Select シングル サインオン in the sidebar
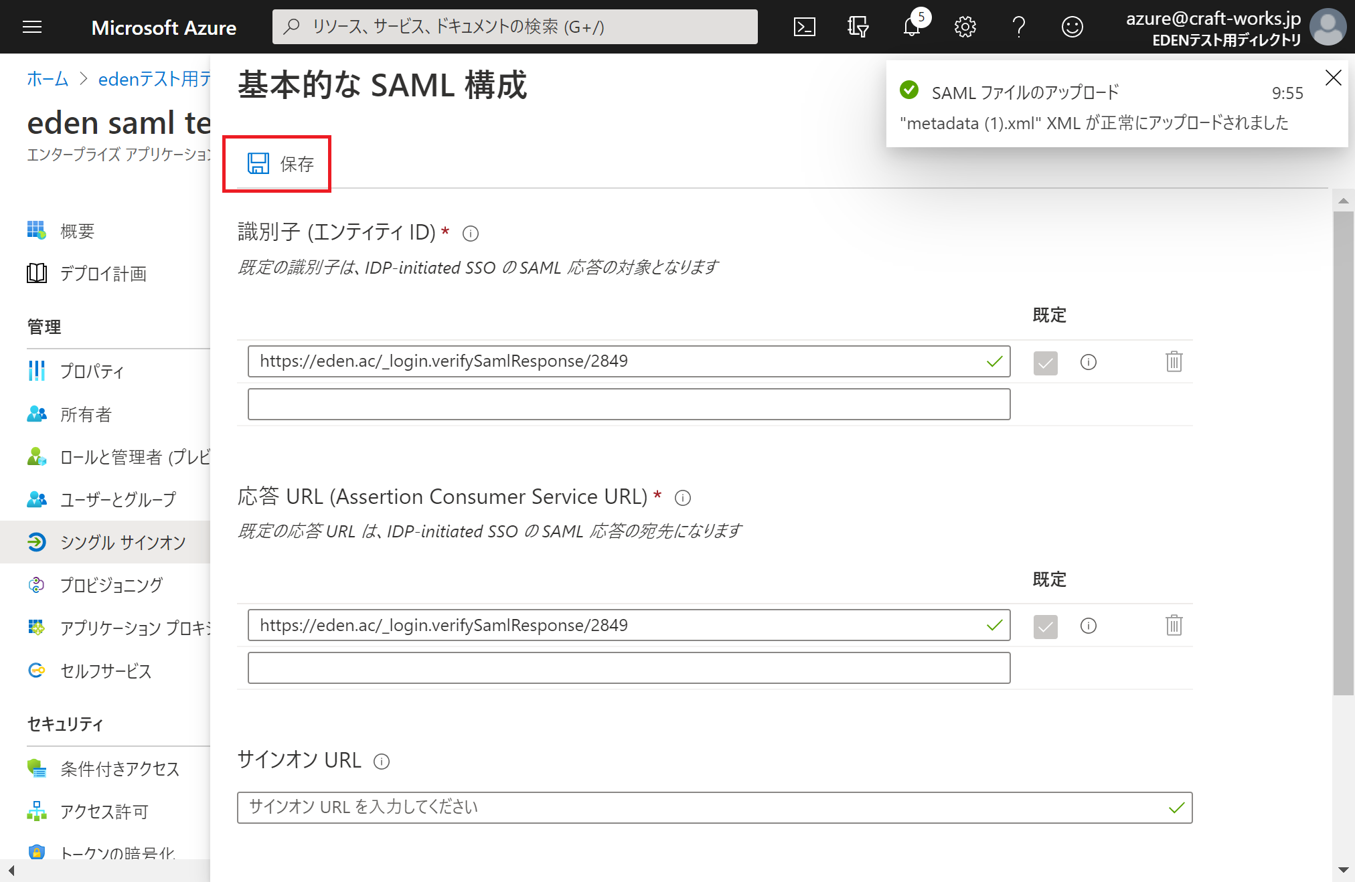This screenshot has height=882, width=1355. point(105,542)
